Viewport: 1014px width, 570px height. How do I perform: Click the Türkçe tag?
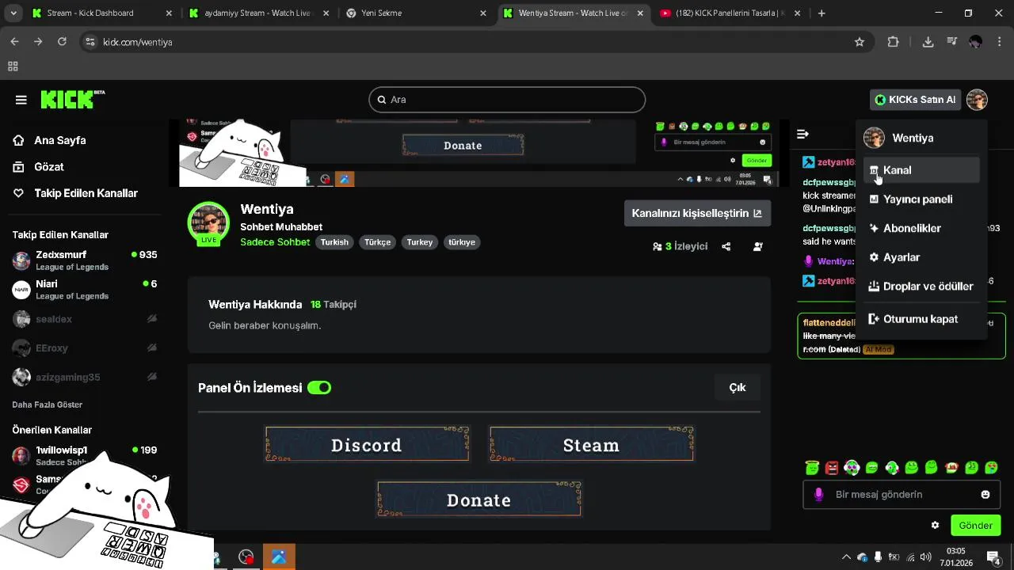[378, 242]
